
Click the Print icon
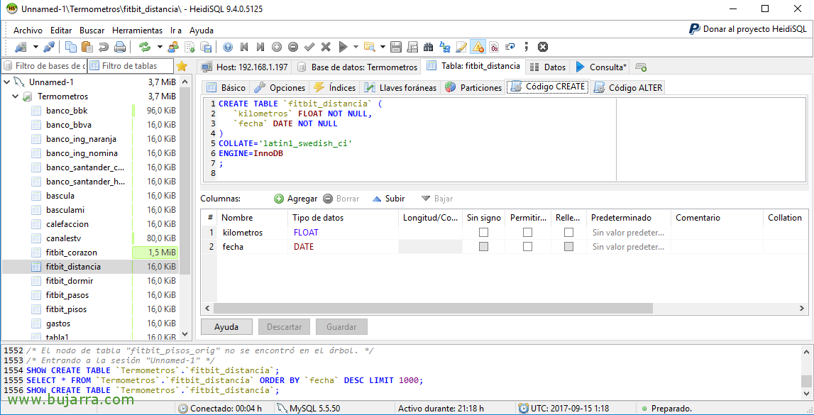[119, 48]
